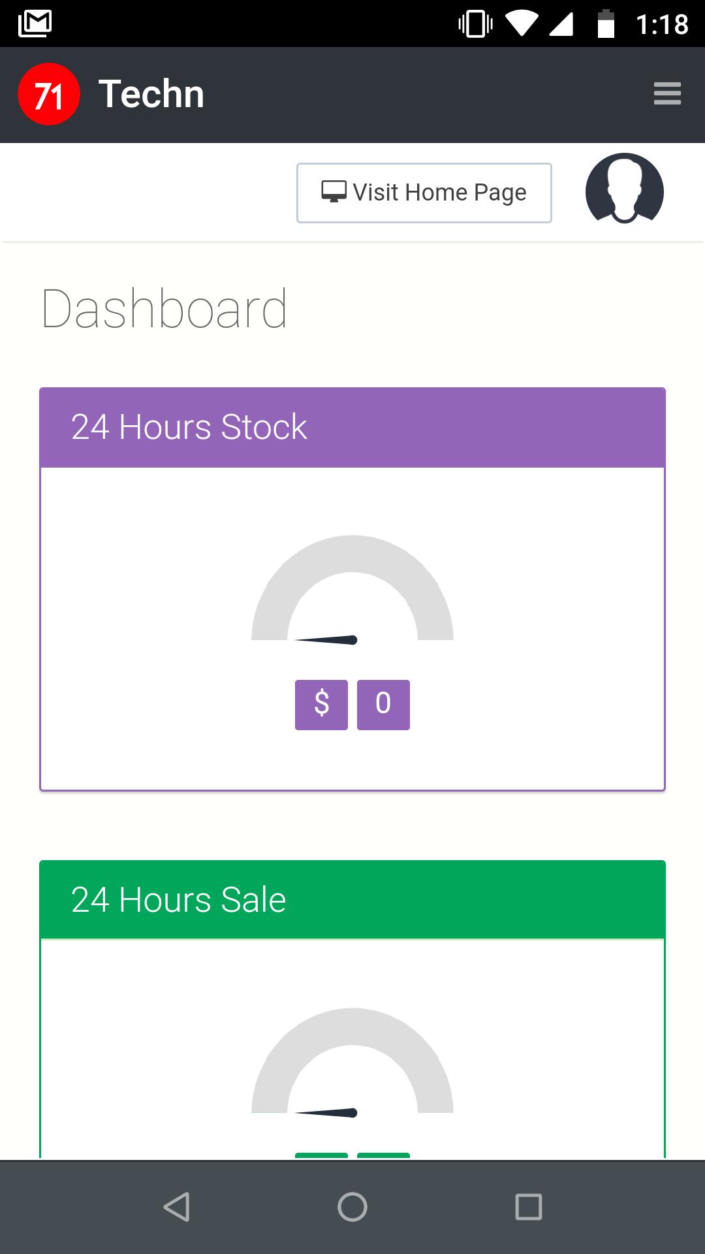Tap the vibrate mode status icon
The width and height of the screenshot is (705, 1254).
pos(475,24)
